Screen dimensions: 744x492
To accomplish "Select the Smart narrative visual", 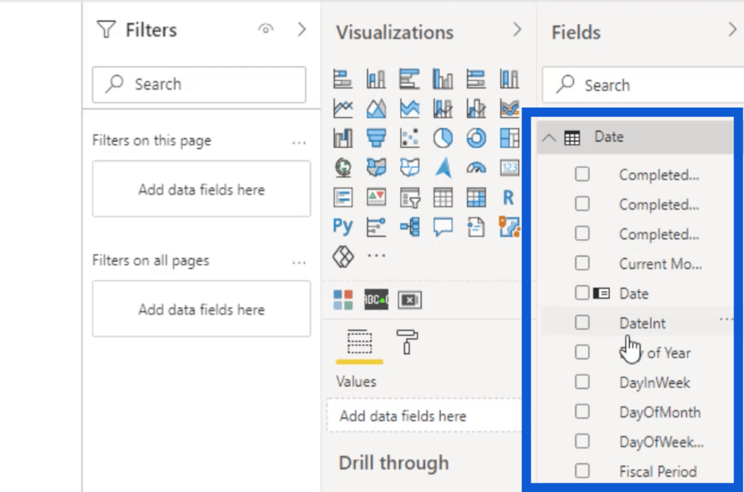I will pyautogui.click(x=476, y=226).
